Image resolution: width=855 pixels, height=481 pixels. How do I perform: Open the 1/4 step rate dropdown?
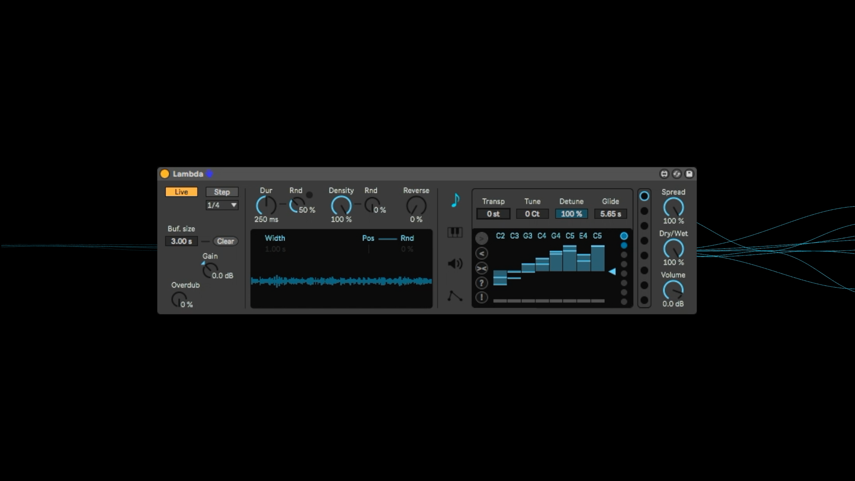[x=222, y=205]
